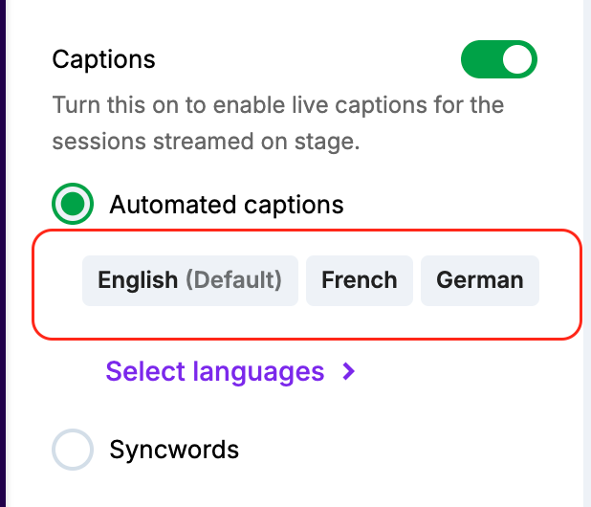Open the Select languages link
The height and width of the screenshot is (507, 591).
pyautogui.click(x=215, y=370)
